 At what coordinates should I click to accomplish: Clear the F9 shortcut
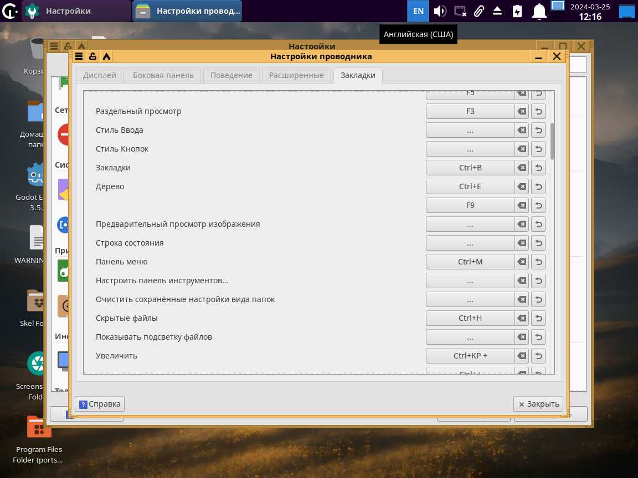pos(522,205)
